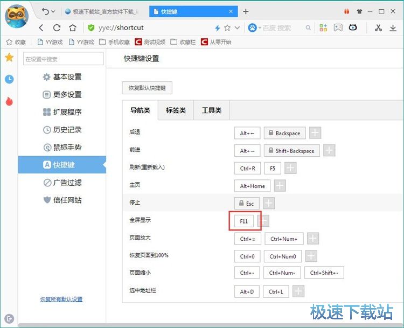This screenshot has height=328, width=404.
Task: Close the 快捷键 tab
Action: [231, 12]
